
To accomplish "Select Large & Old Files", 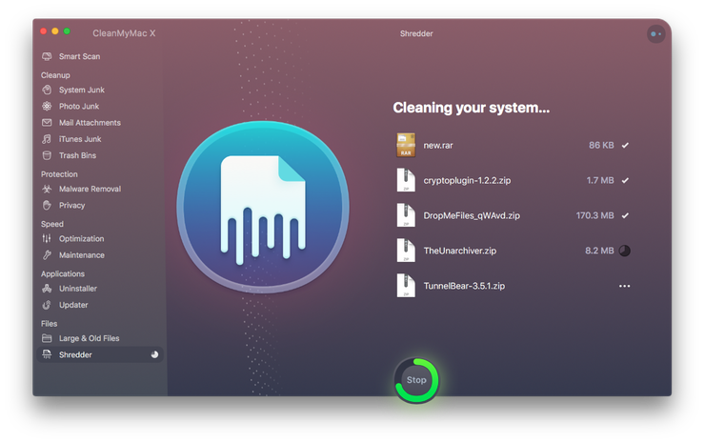I will [x=89, y=338].
